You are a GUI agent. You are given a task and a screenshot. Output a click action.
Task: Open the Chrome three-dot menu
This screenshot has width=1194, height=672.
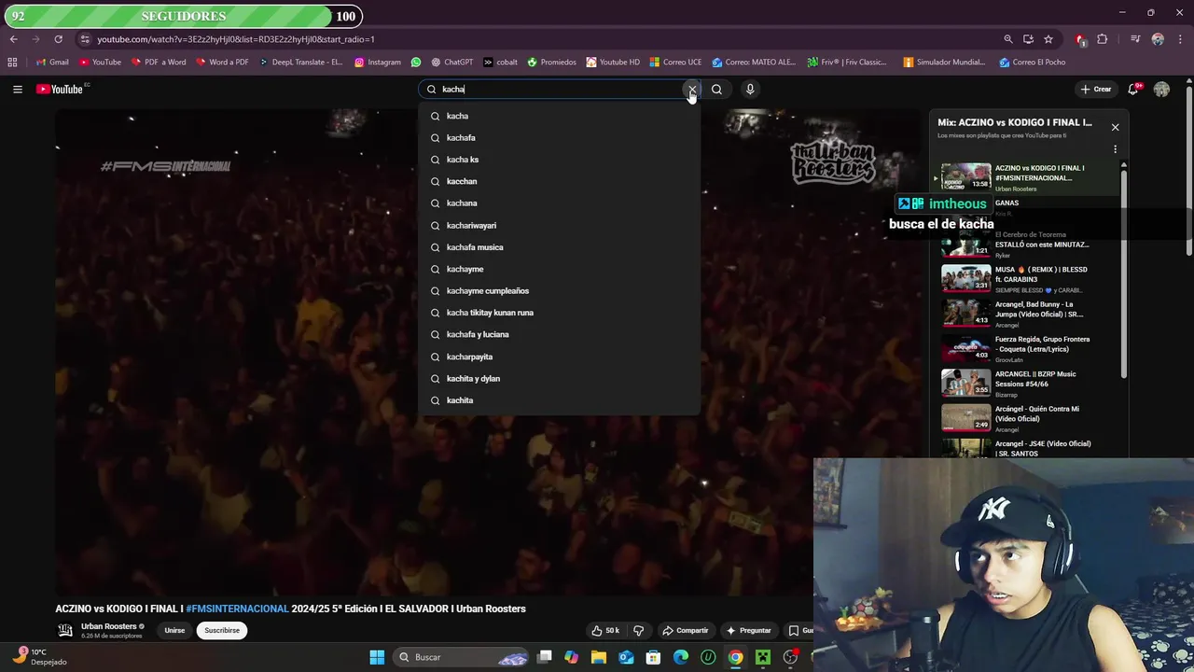1180,39
